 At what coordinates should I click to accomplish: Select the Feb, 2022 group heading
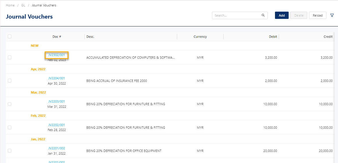(38, 116)
